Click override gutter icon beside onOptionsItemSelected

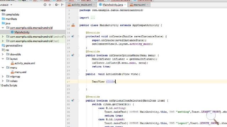point(73,101)
